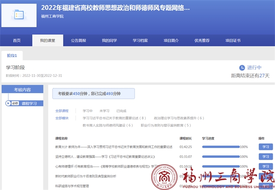Click the 课程时长 column header
Image resolution: width=275 pixels, height=190 pixels.
tap(186, 139)
